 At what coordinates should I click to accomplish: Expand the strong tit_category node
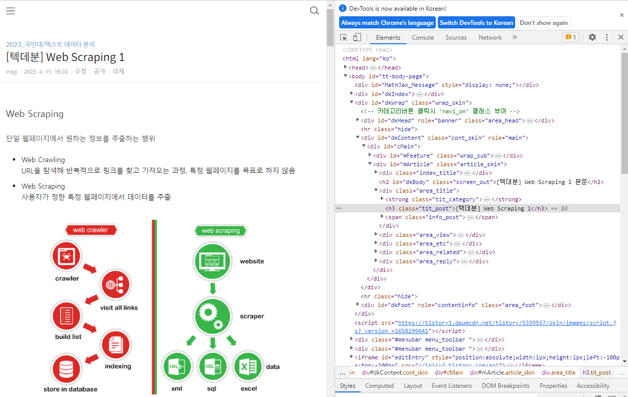382,199
